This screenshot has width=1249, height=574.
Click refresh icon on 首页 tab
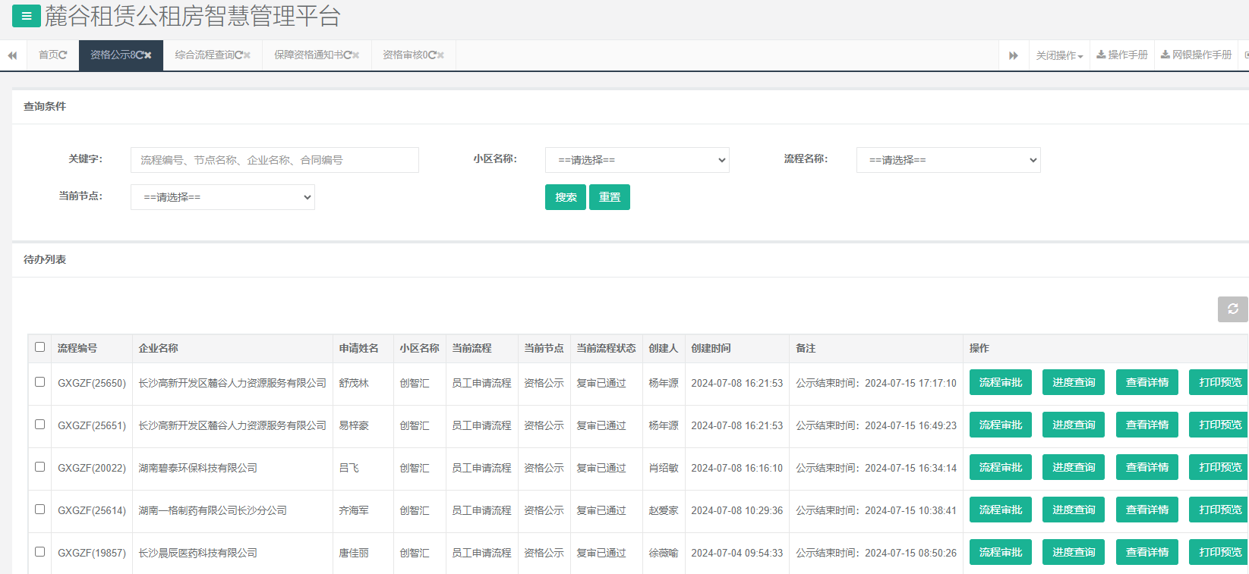(63, 55)
